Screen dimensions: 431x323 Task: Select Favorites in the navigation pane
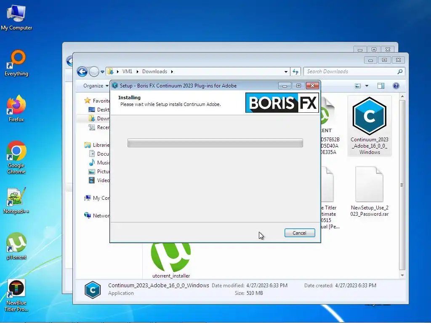(x=97, y=101)
